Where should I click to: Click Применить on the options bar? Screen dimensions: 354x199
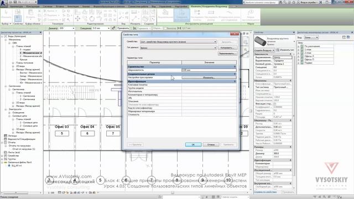click(123, 28)
